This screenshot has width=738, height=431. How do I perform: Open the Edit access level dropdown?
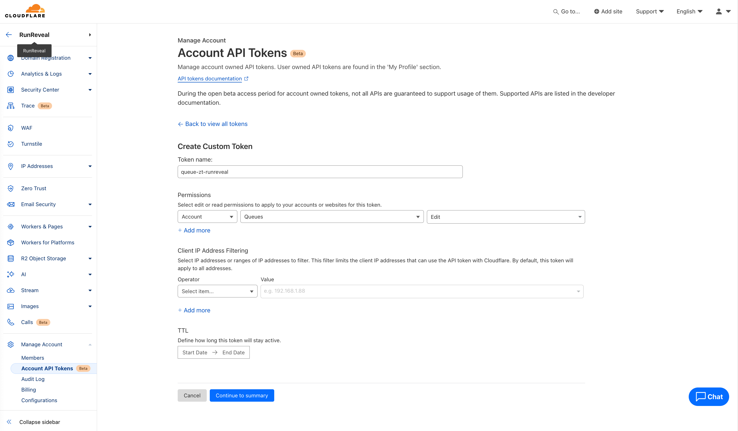(505, 217)
